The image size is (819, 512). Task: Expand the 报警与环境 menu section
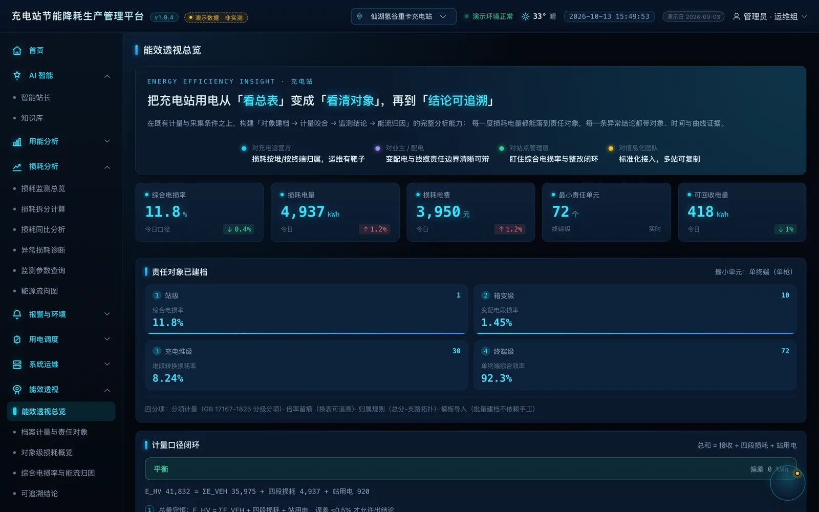107,314
